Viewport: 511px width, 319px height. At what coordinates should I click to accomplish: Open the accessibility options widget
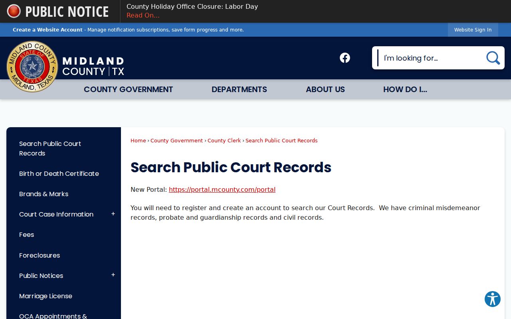coord(493,299)
